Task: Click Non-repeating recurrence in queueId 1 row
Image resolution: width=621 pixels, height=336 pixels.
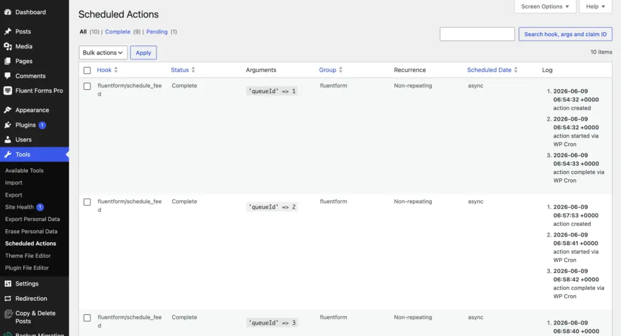Action: (x=412, y=86)
